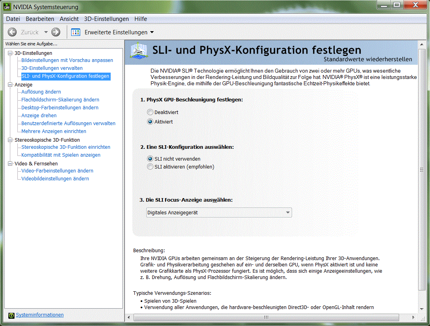430x326 pixels.
Task: Select the Aktiviert PhysX radio button
Action: coord(150,122)
